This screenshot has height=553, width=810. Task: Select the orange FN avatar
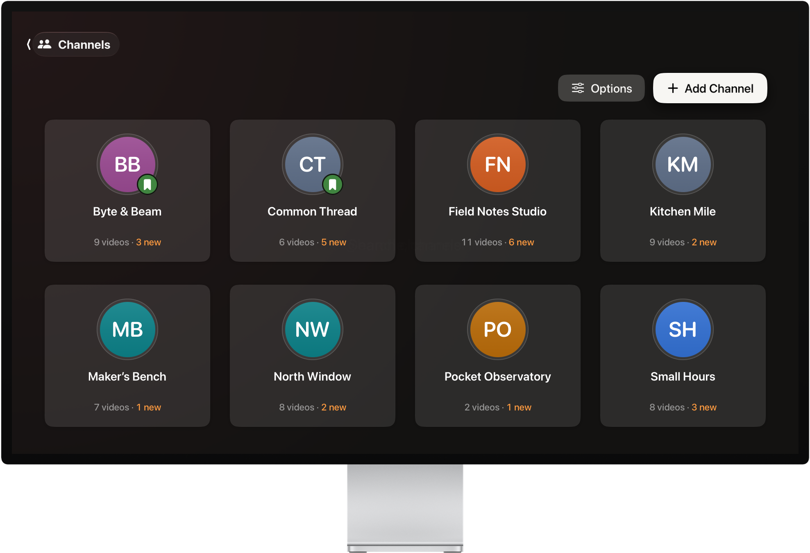[x=498, y=164]
